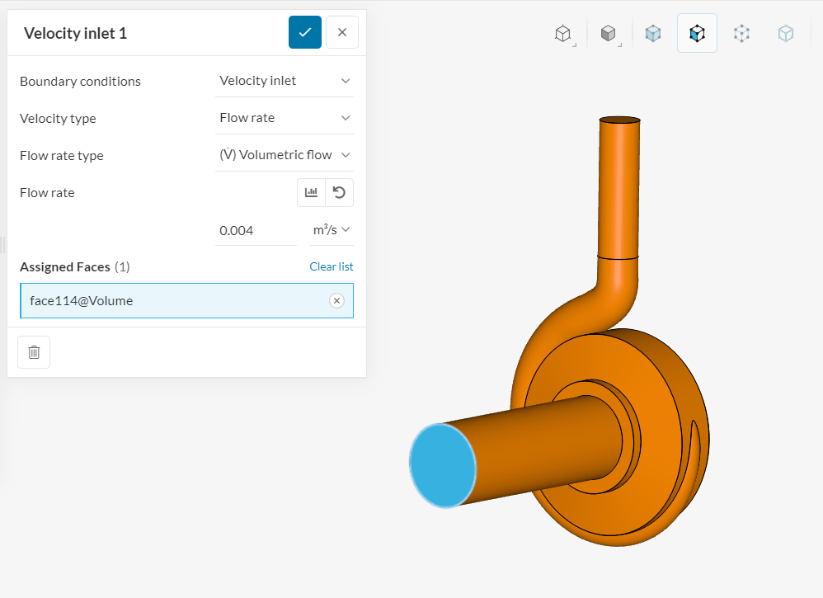
Task: Open the Flow rate type dropdown
Action: pyautogui.click(x=285, y=155)
